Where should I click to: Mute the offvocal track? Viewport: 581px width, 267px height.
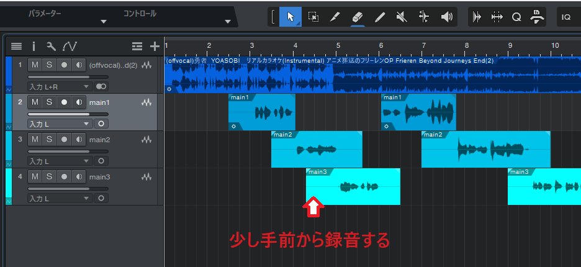pyautogui.click(x=35, y=65)
